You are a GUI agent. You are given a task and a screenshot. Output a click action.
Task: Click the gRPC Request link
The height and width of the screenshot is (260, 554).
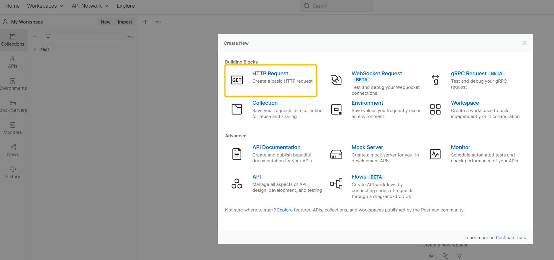[x=468, y=74]
